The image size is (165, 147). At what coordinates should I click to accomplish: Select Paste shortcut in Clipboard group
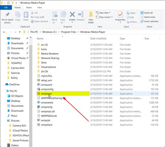point(39,21)
